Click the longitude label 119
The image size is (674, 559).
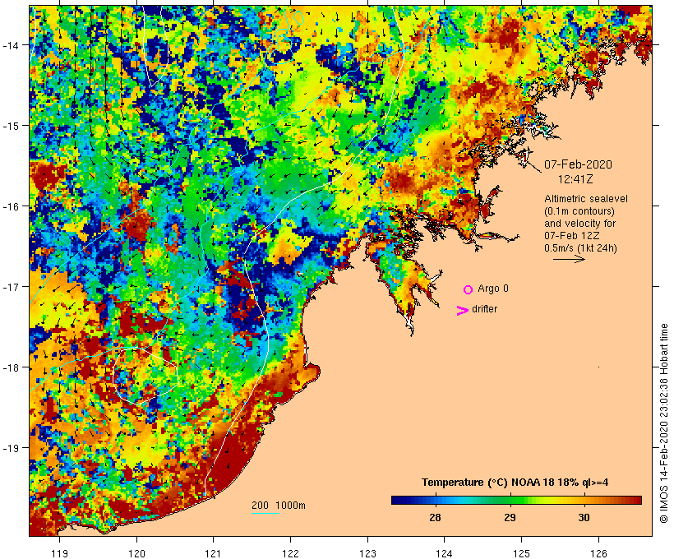(59, 553)
